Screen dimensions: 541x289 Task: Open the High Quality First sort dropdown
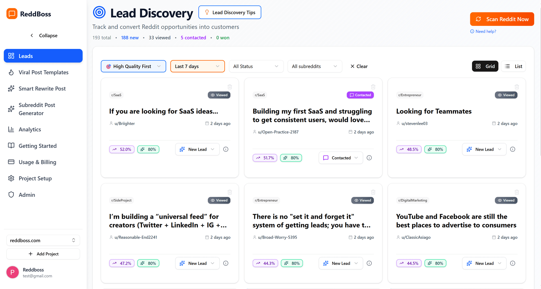point(133,66)
